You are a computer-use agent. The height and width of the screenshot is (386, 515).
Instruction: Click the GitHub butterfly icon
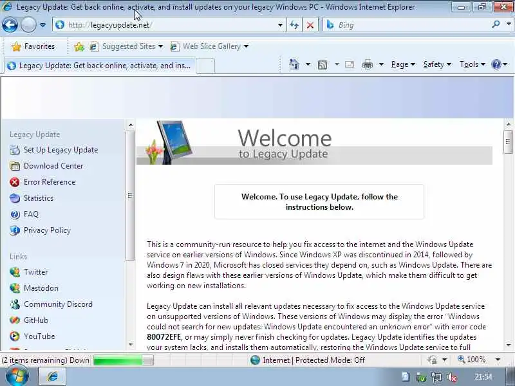point(15,320)
